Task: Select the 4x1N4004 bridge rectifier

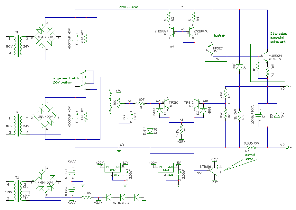Action: click(45, 182)
